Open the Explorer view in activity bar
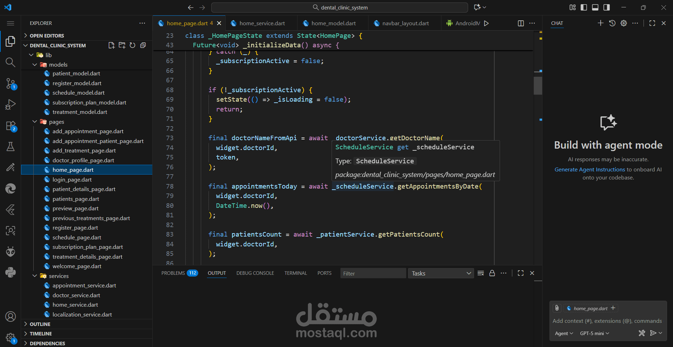Image resolution: width=673 pixels, height=347 pixels. pos(11,41)
